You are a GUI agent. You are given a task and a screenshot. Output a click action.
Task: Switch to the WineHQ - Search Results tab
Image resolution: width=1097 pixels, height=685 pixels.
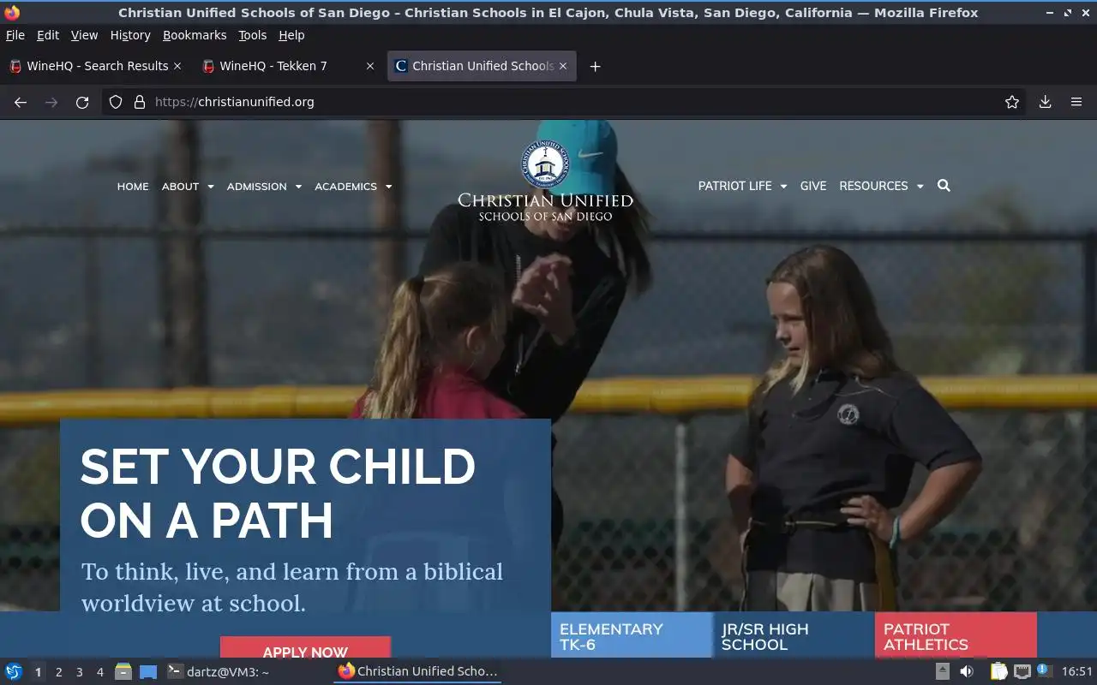pyautogui.click(x=95, y=66)
